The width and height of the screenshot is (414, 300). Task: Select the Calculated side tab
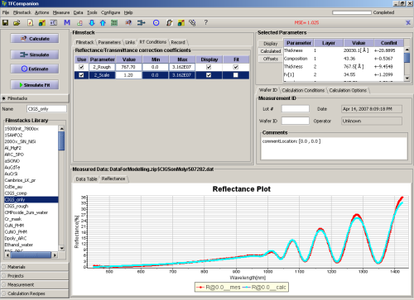point(270,51)
